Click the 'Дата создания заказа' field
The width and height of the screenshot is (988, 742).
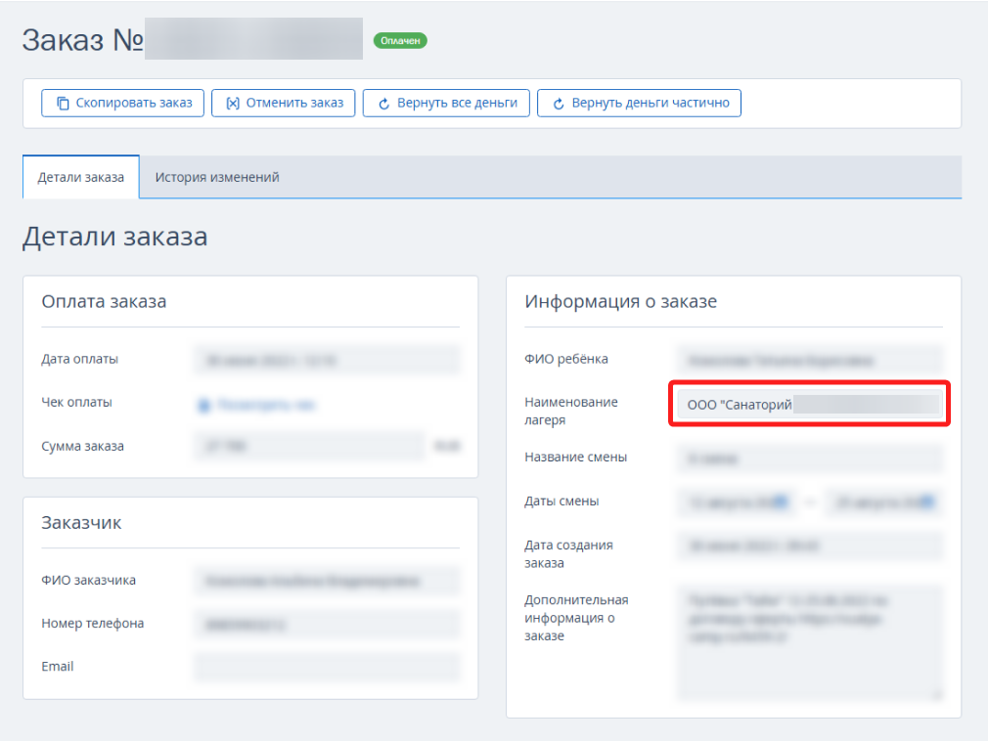point(810,546)
